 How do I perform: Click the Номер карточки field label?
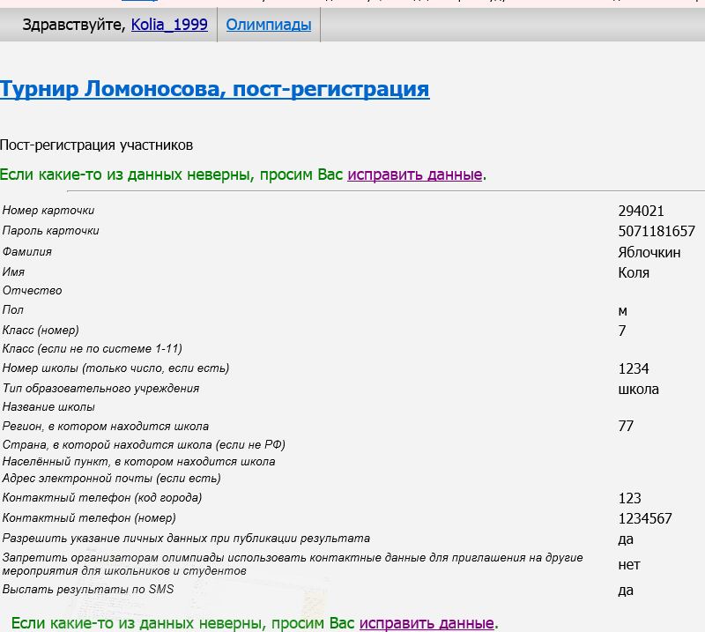coord(48,211)
